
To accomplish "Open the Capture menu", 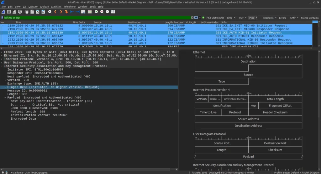I will tap(33, 7).
